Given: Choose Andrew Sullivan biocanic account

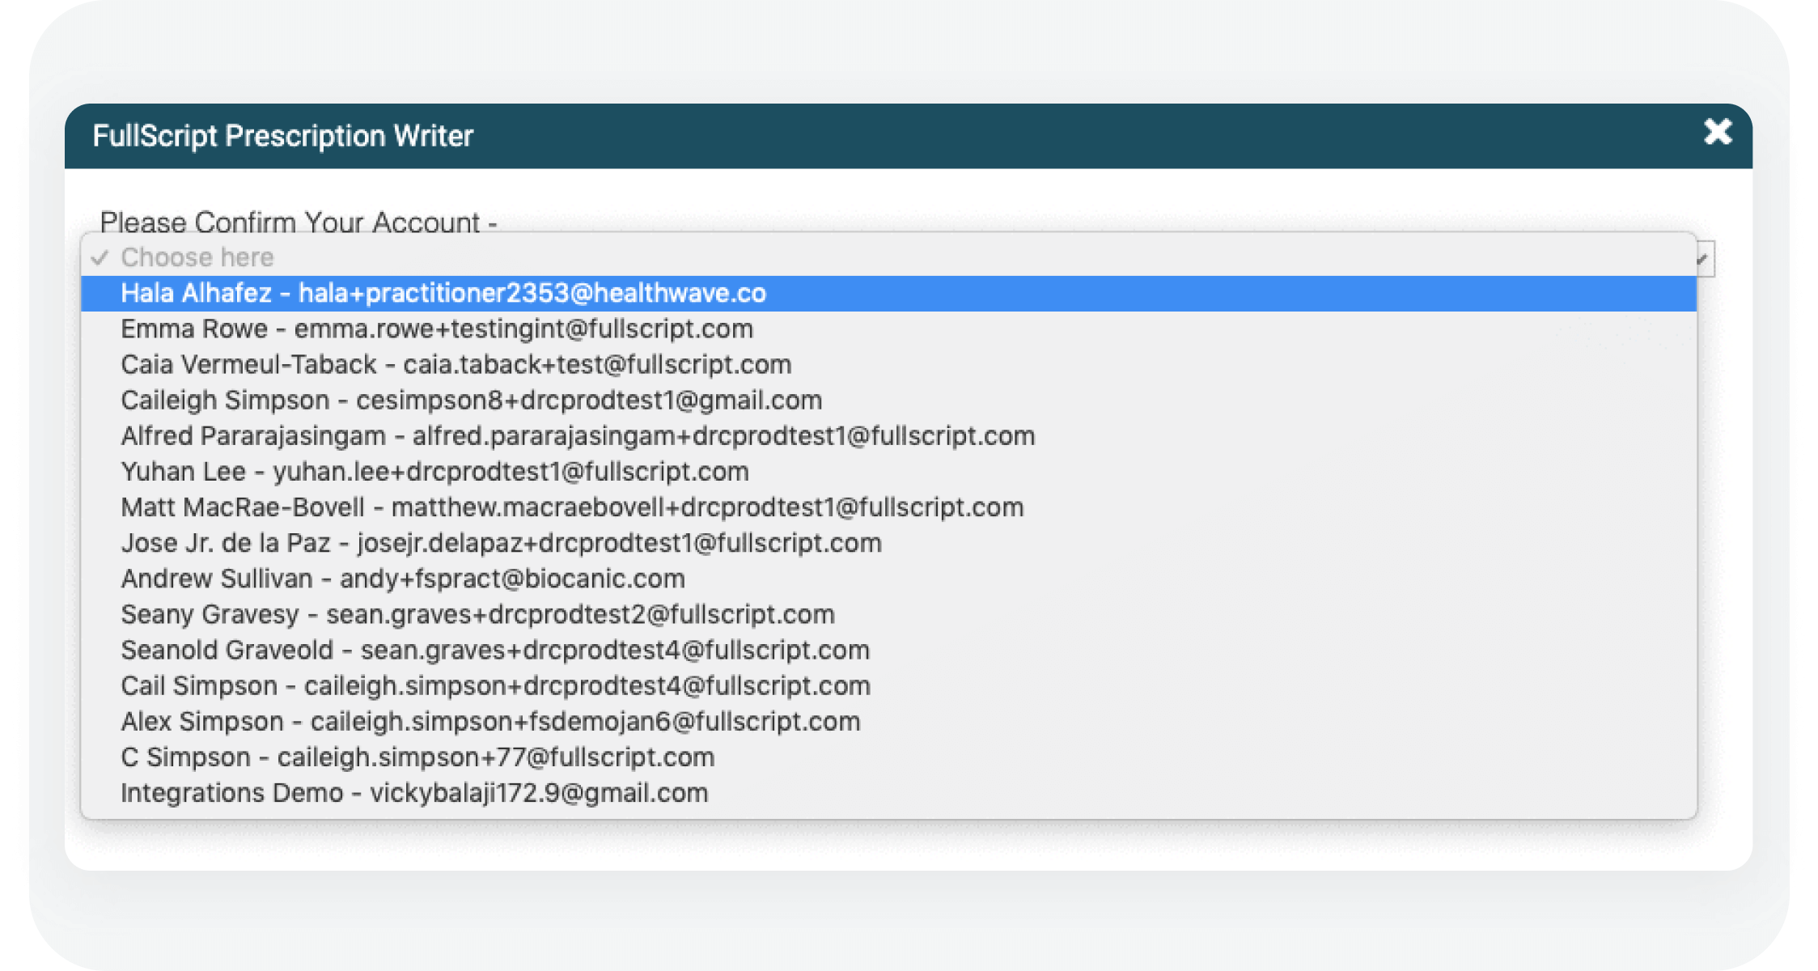Looking at the screenshot, I should click(888, 579).
